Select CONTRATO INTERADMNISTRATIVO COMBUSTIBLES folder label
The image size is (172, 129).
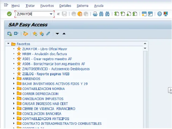point(62,124)
